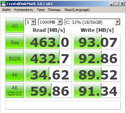The width and height of the screenshot is (126, 113).
Task: Start the 4K QD32 benchmark
Action: pos(15,90)
